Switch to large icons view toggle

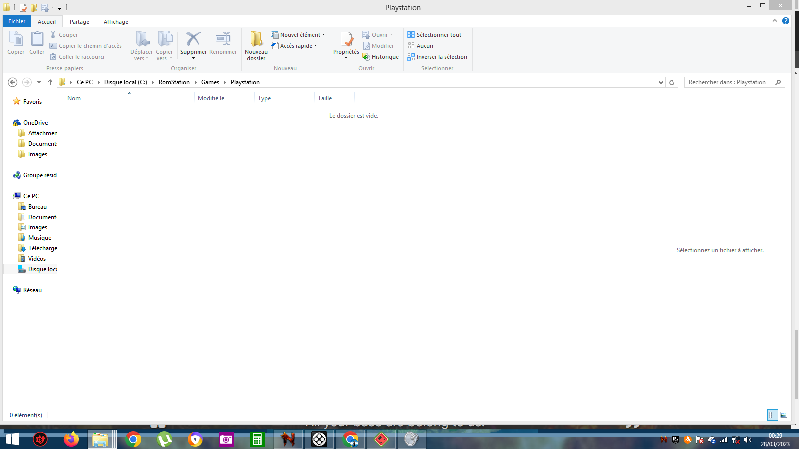784,415
